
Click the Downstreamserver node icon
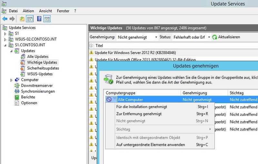pyautogui.click(x=17, y=85)
